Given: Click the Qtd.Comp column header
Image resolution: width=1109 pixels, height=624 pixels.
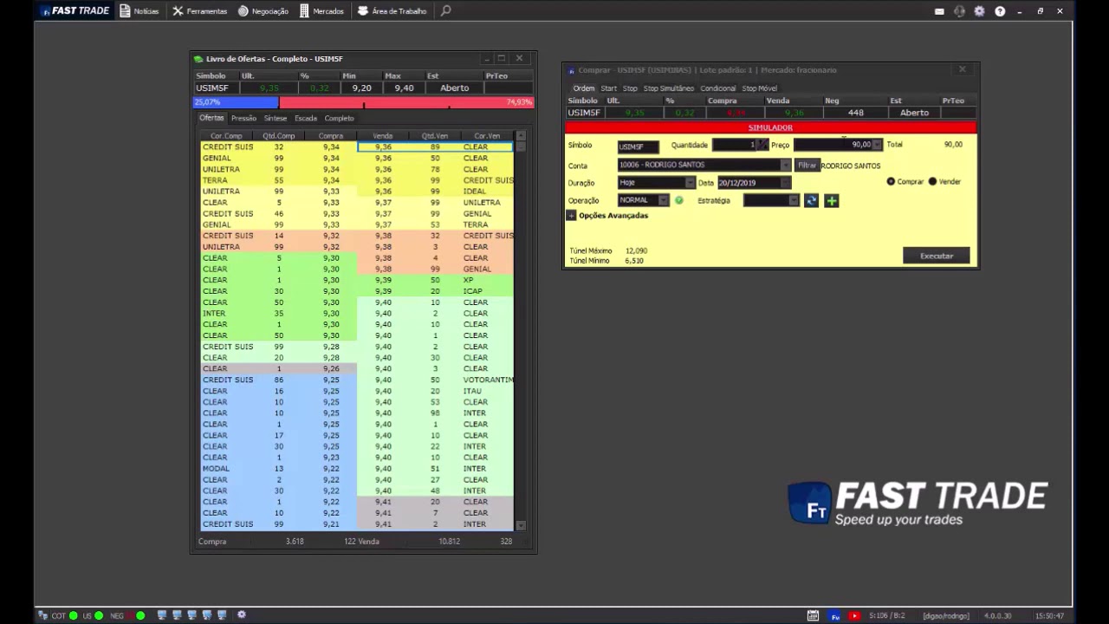Looking at the screenshot, I should pos(278,136).
